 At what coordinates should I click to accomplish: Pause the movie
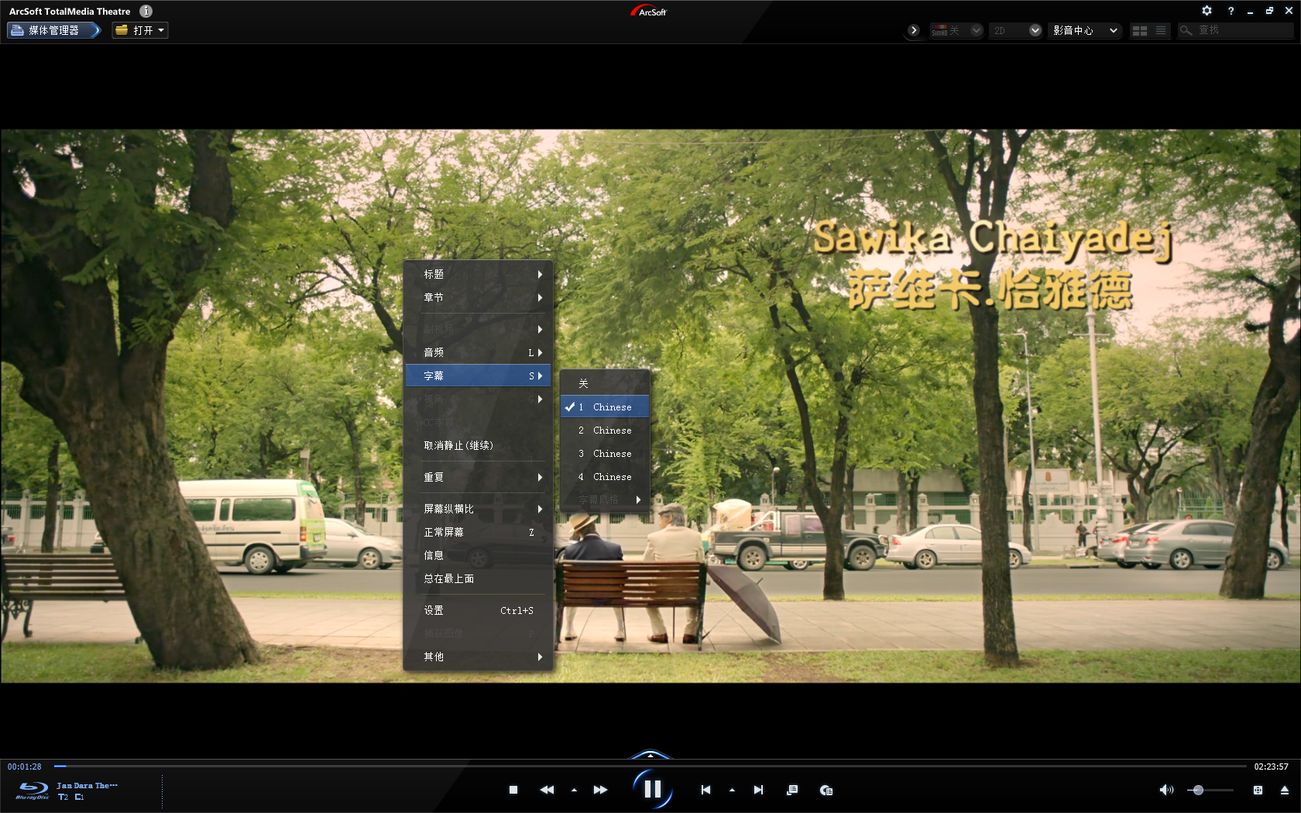(x=652, y=789)
